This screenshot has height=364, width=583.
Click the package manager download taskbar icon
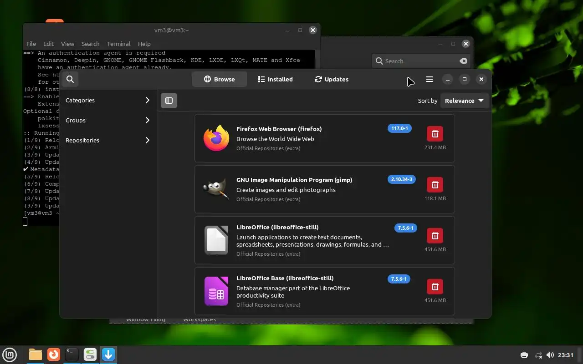click(x=108, y=354)
